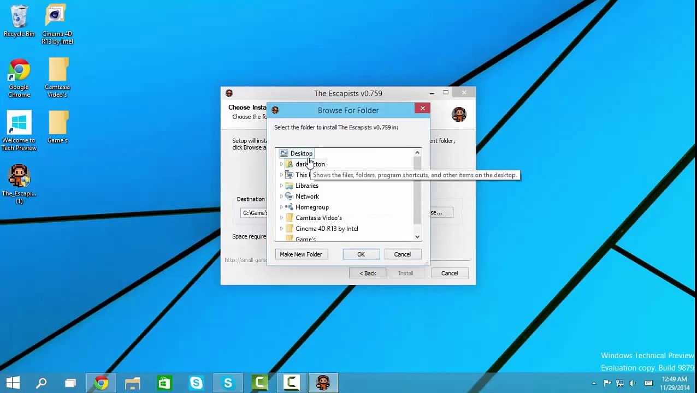Viewport: 697px width, 393px height.
Task: Open the second Skype taskbar icon
Action: click(228, 383)
